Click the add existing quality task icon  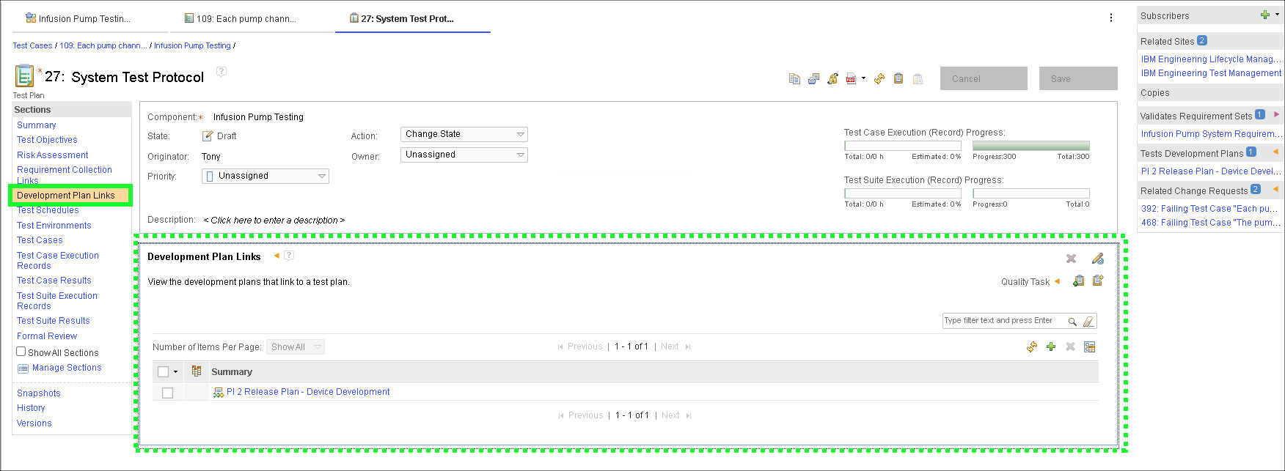pos(1078,281)
